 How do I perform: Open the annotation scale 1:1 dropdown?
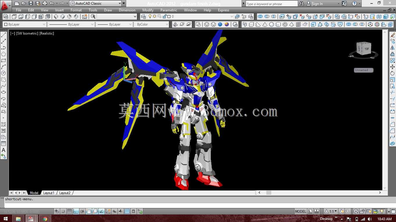point(331,211)
